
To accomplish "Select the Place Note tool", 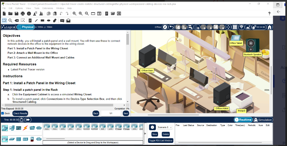I will click(x=30, y=21).
